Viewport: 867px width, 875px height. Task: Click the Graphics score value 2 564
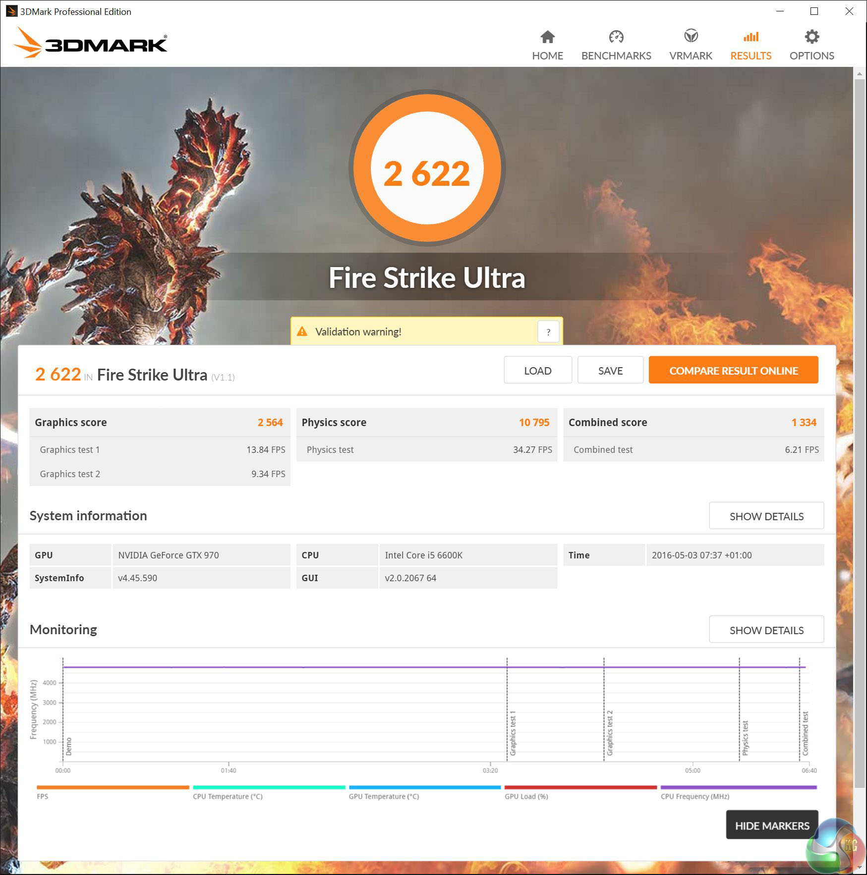pyautogui.click(x=270, y=422)
